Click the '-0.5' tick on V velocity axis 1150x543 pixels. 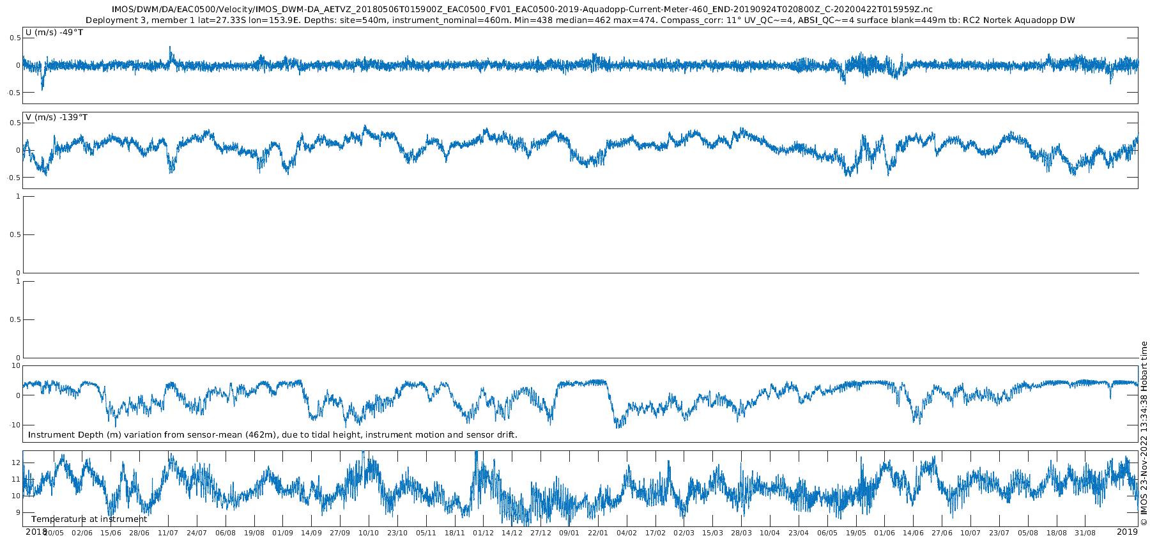14,178
